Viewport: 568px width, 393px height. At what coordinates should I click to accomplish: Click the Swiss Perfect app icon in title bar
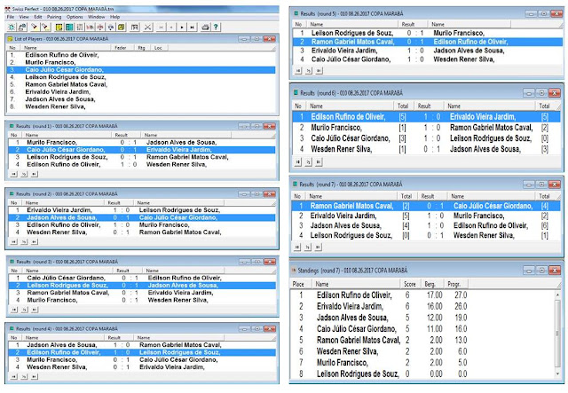point(8,9)
